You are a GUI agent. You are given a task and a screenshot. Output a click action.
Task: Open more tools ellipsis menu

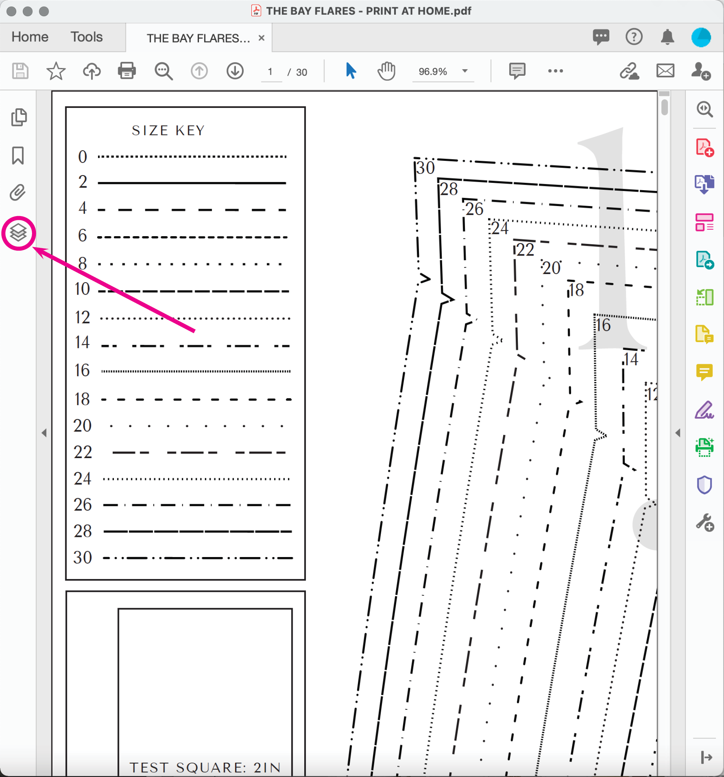tap(555, 71)
